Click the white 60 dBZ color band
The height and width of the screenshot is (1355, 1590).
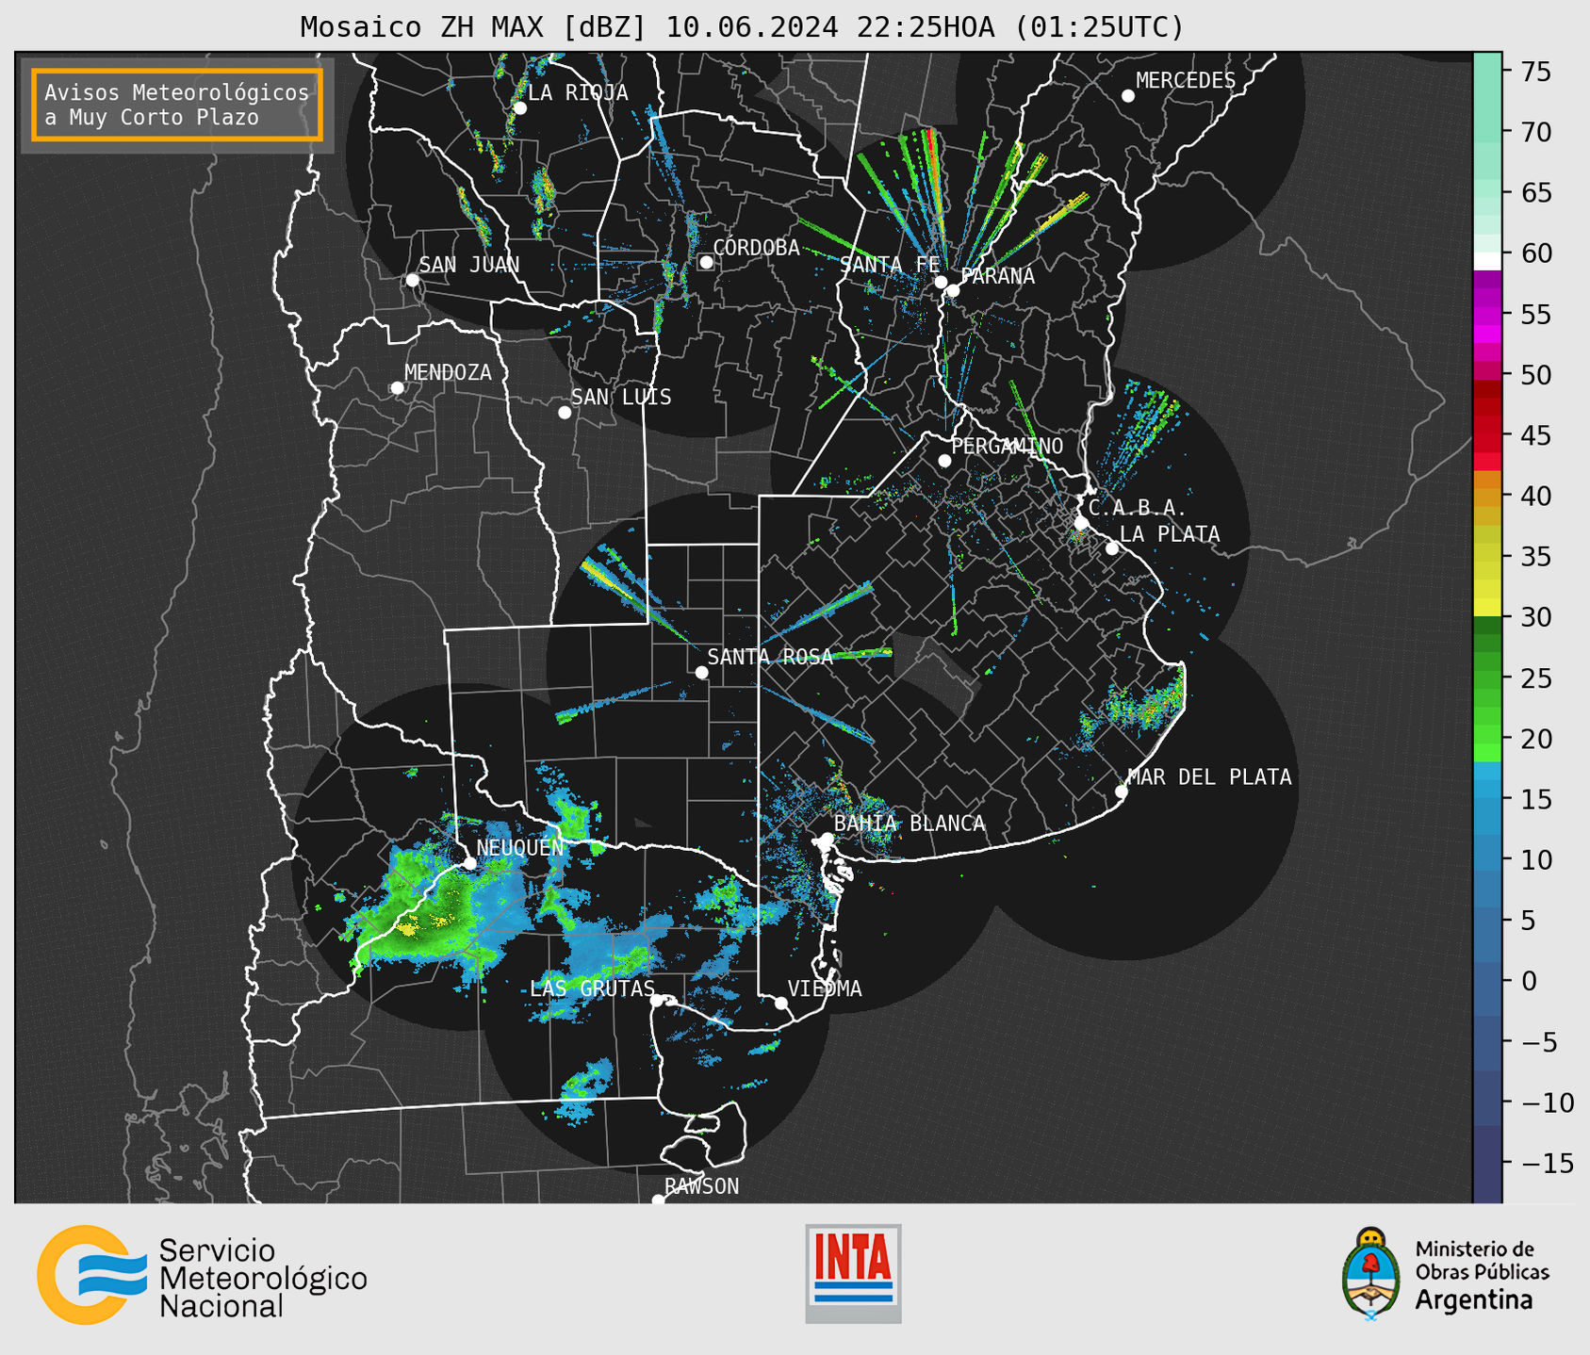(1487, 261)
